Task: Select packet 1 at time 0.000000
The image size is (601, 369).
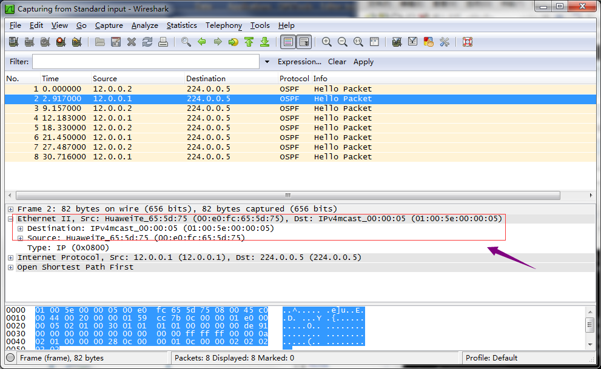Action: pyautogui.click(x=301, y=89)
